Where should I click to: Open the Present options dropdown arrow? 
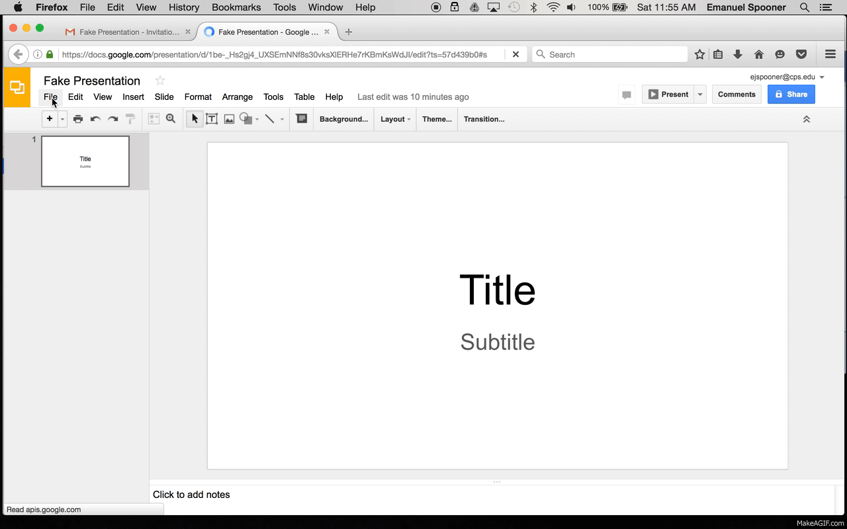tap(700, 95)
